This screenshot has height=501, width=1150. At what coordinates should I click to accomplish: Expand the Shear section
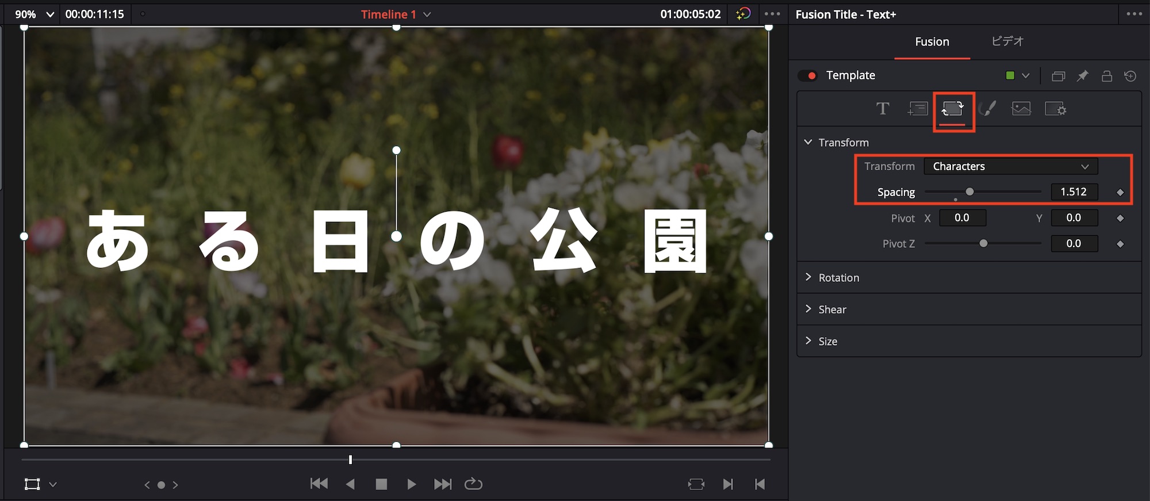click(x=808, y=309)
